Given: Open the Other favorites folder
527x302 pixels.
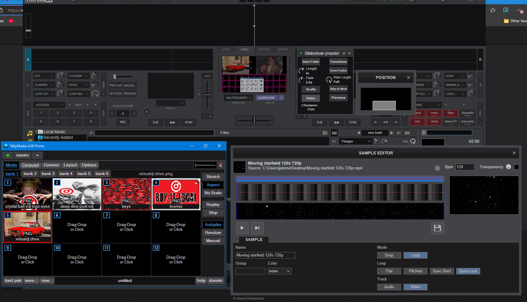Looking at the screenshot, I should pos(515,21).
